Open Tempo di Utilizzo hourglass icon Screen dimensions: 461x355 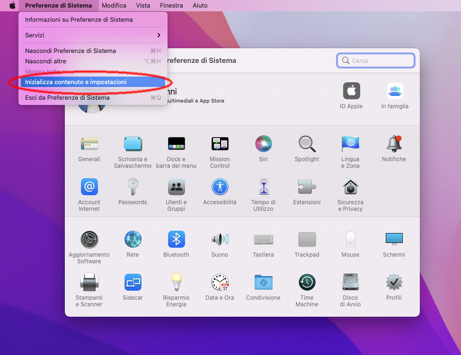(x=264, y=187)
